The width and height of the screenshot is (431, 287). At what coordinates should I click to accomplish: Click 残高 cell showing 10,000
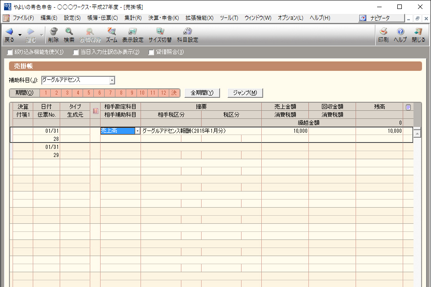click(x=379, y=131)
